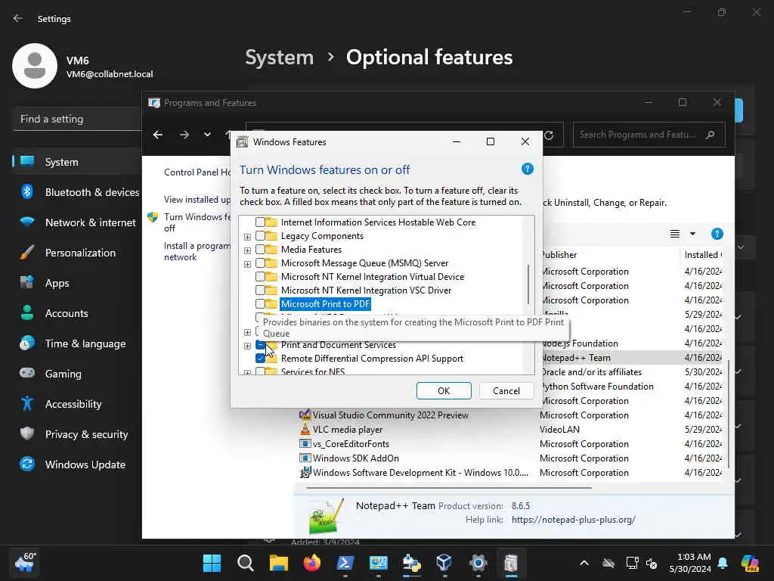Open Personalization settings
Viewport: 774px width, 581px height.
tap(78, 253)
